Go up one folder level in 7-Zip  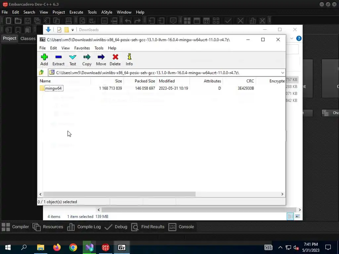pyautogui.click(x=41, y=72)
